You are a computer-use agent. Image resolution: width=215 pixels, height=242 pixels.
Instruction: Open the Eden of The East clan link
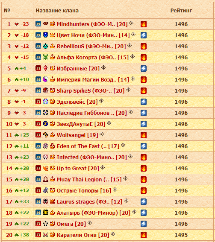[88, 146]
